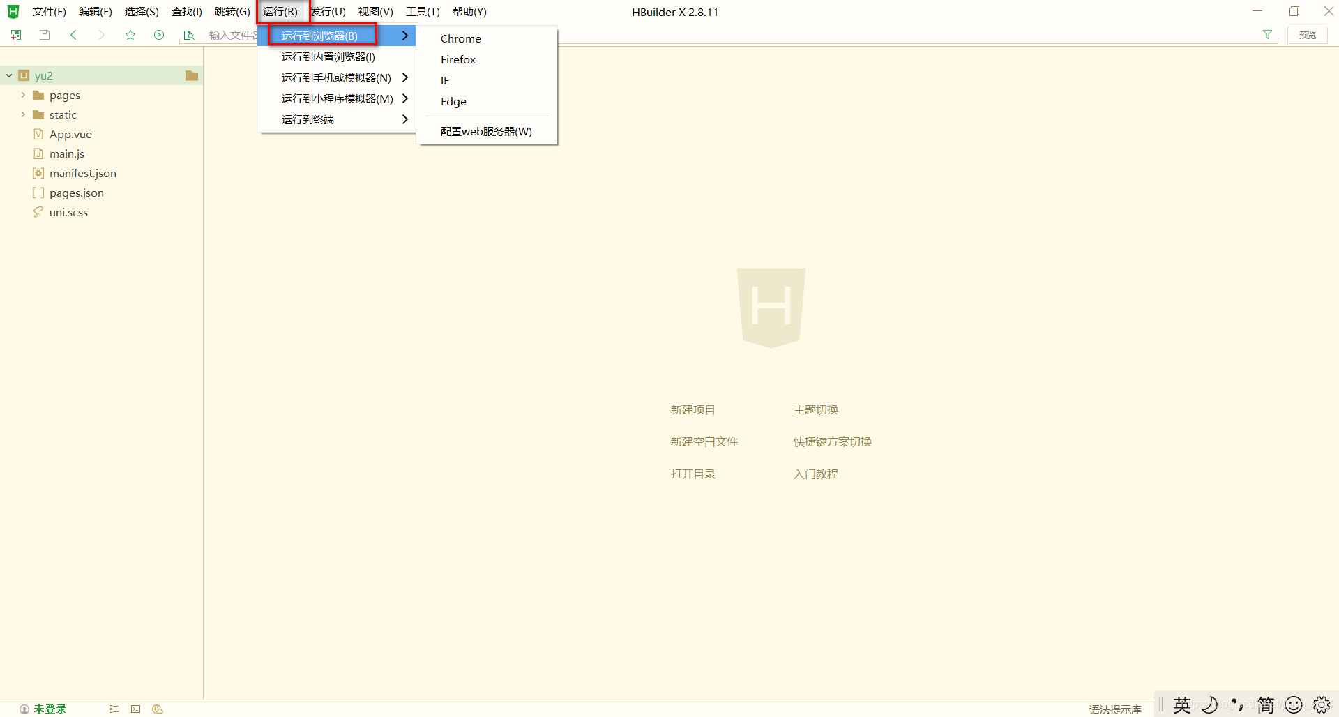Screen dimensions: 1339x717
Task: Expand the pages folder in project tree
Action: click(x=23, y=95)
